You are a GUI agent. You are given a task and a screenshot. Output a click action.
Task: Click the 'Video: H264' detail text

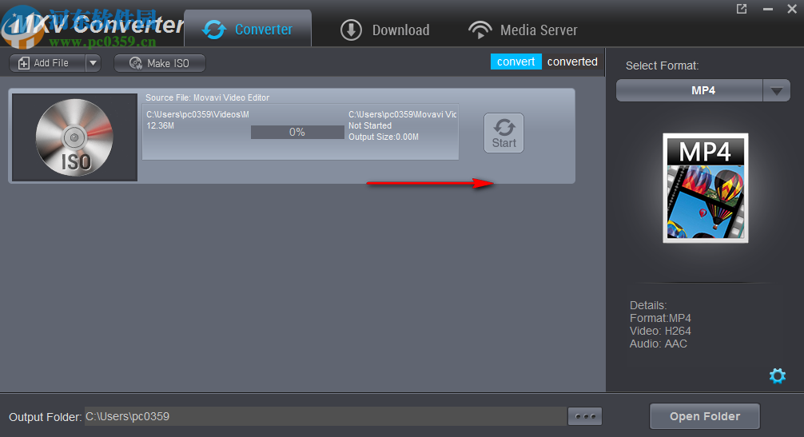coord(660,331)
